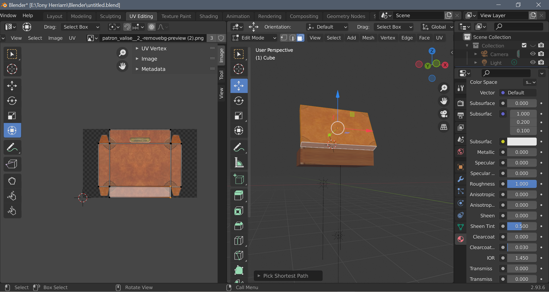Open the Mesh menu in 3D viewport

(368, 38)
